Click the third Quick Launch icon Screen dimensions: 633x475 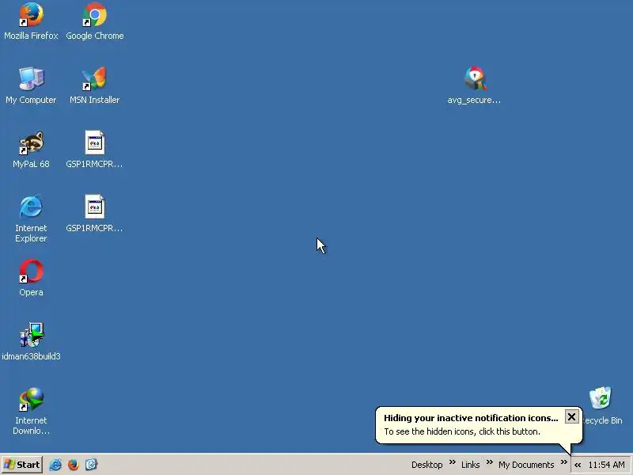click(x=91, y=465)
